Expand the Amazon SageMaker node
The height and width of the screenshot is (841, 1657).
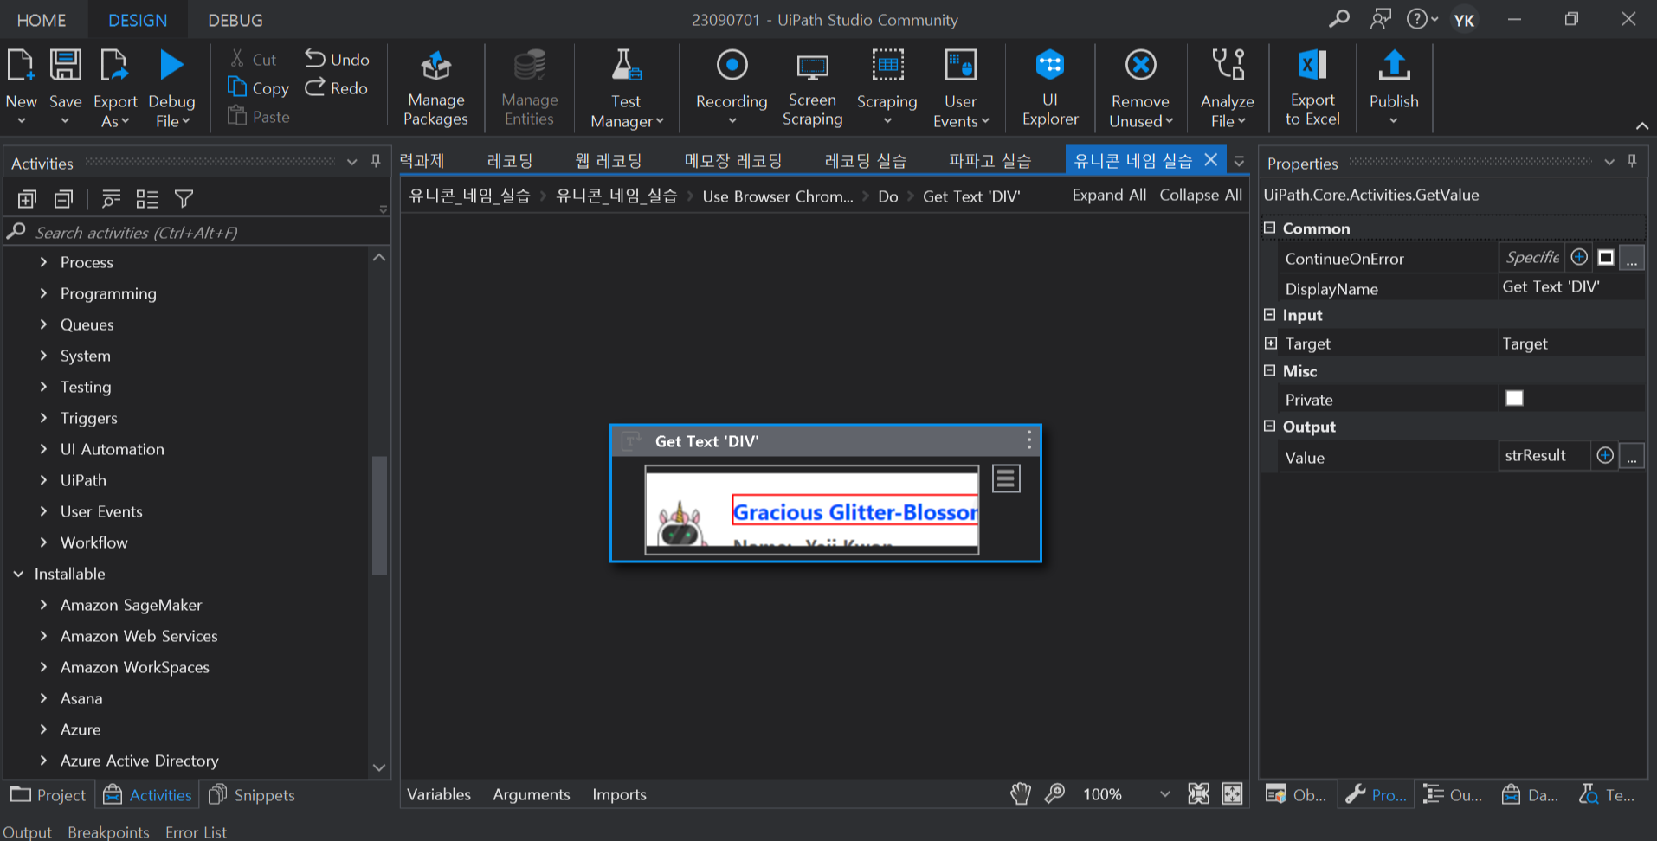[x=43, y=604]
